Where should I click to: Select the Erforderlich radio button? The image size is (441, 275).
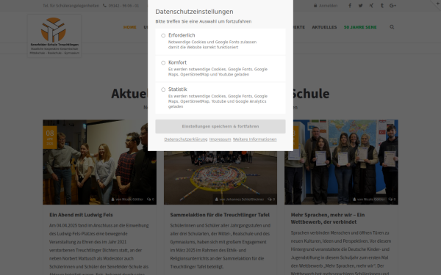163,36
